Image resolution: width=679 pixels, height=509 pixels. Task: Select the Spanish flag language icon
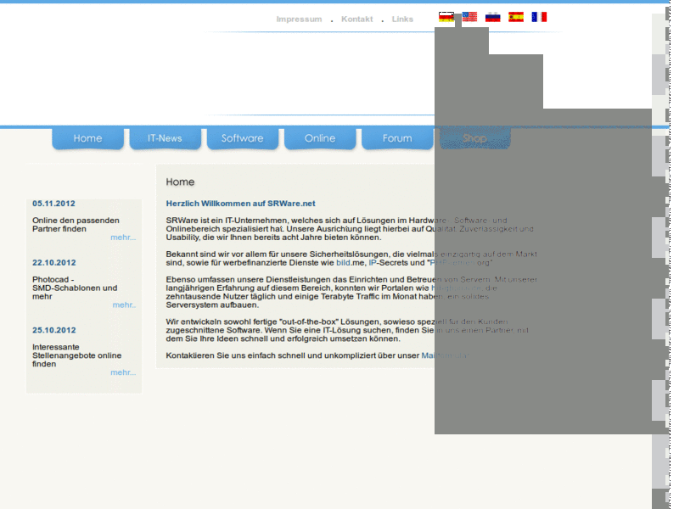[516, 17]
